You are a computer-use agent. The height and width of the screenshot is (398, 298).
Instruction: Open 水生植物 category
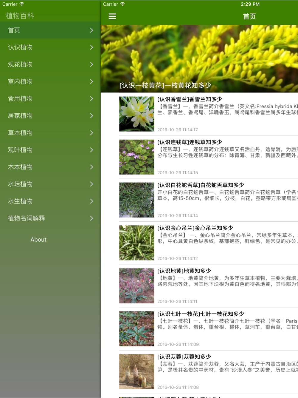[50, 201]
